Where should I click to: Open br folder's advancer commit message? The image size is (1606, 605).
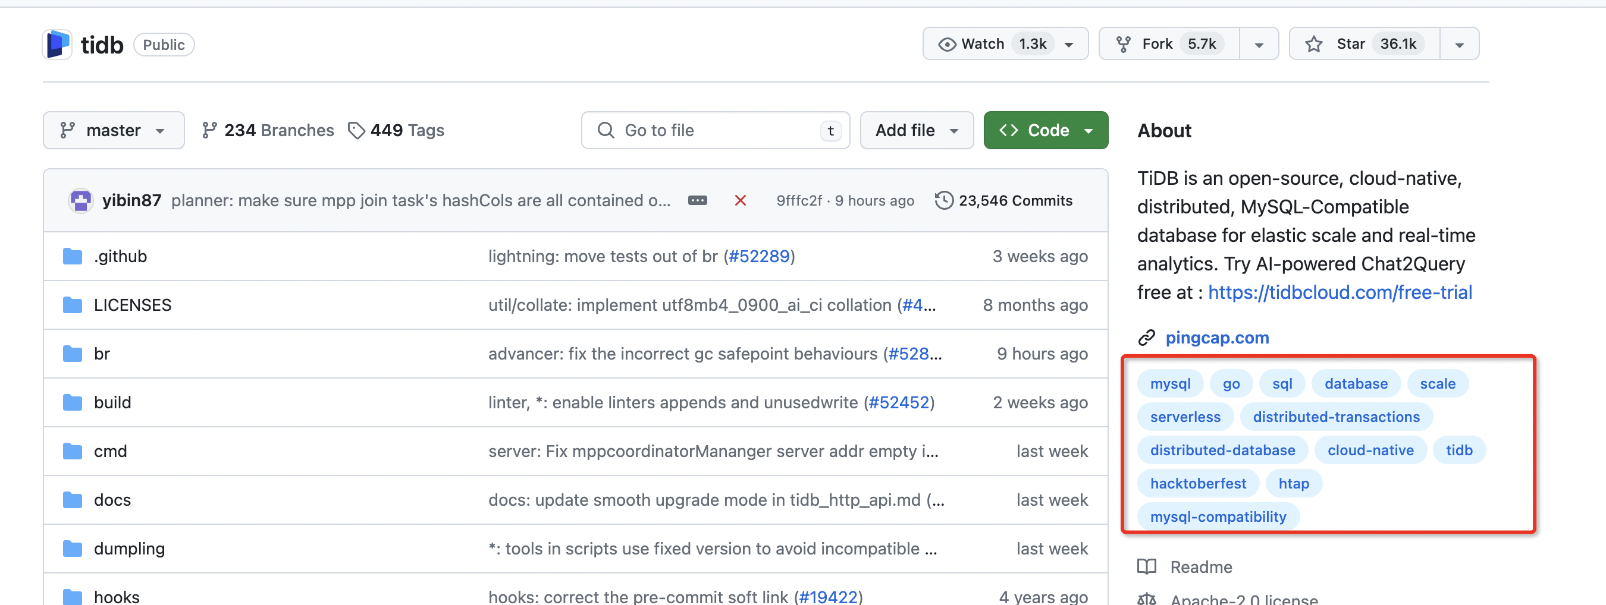685,354
